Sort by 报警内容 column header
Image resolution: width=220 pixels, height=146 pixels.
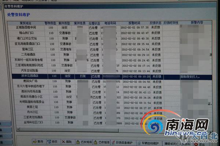tap(197, 22)
